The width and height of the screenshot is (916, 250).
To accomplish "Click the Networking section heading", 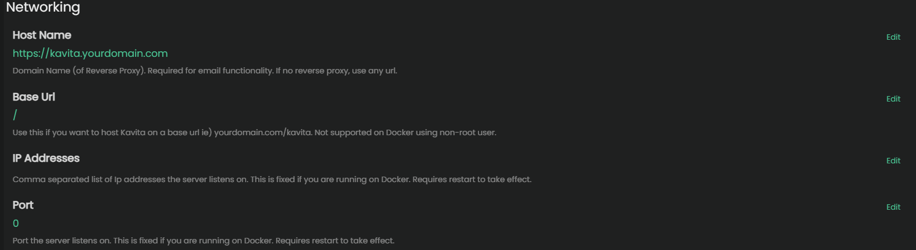I will pos(43,8).
